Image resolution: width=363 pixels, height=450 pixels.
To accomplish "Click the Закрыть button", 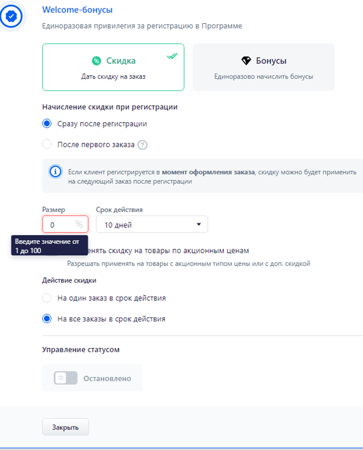I will (x=66, y=427).
